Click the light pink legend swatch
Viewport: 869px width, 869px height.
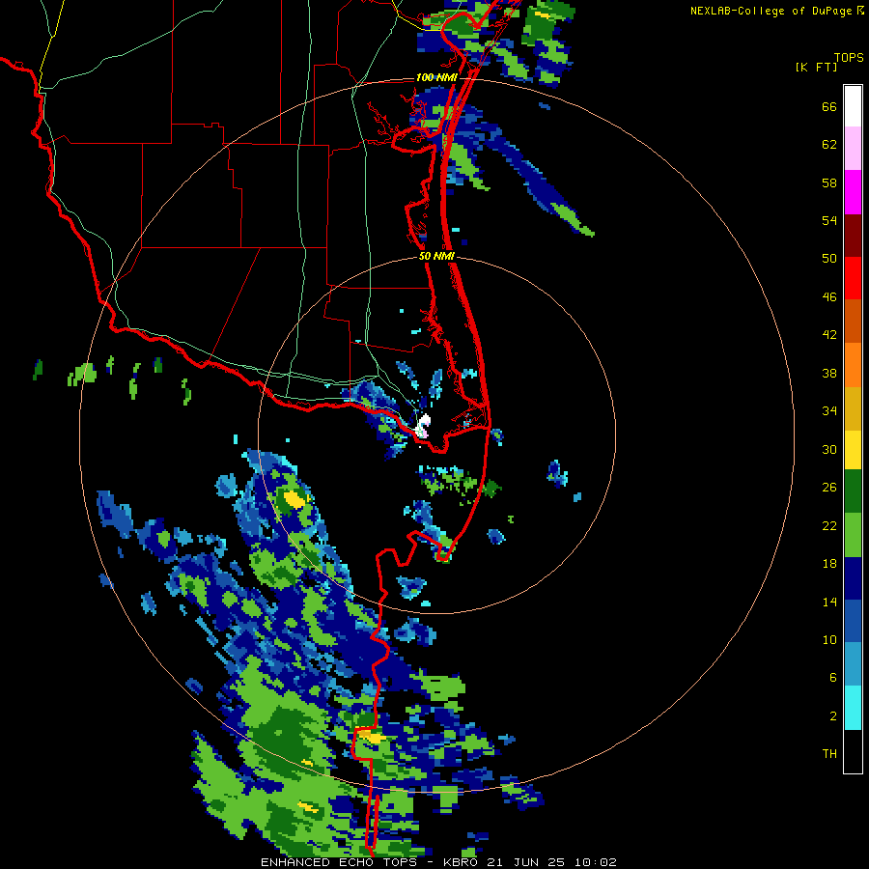click(x=853, y=149)
